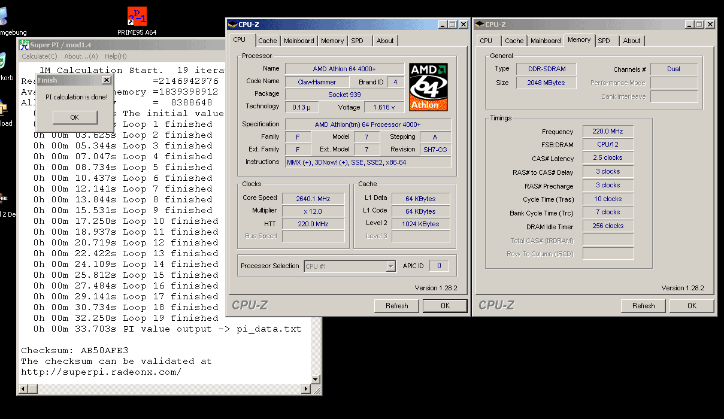Click the Channels # value Dual

tap(674, 69)
